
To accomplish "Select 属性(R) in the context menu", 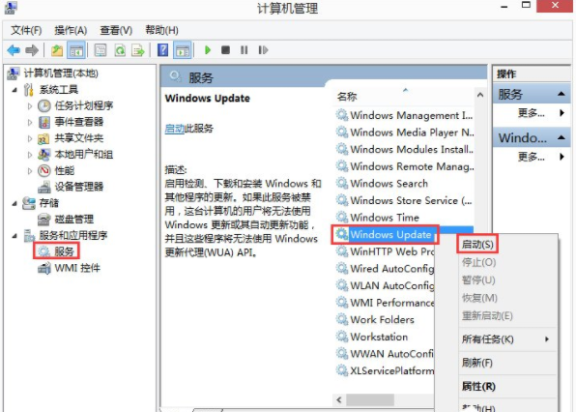I will (x=478, y=386).
